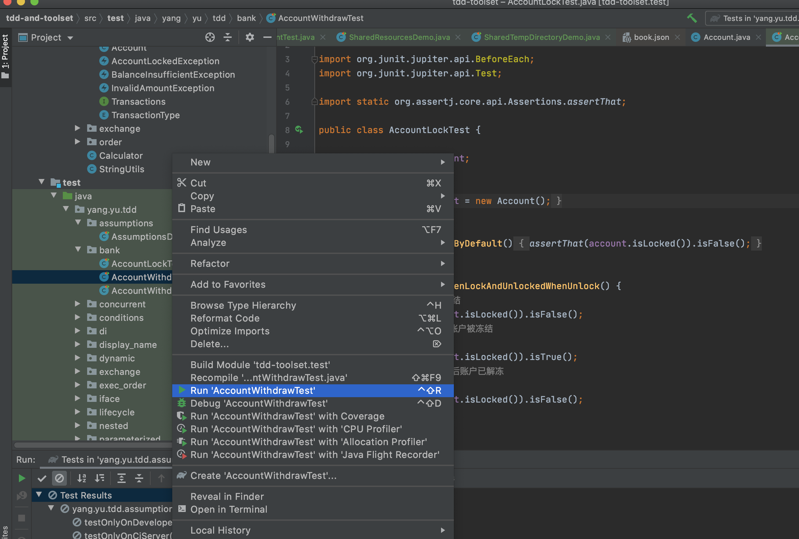
Task: Sort test results alphabetically
Action: [82, 478]
